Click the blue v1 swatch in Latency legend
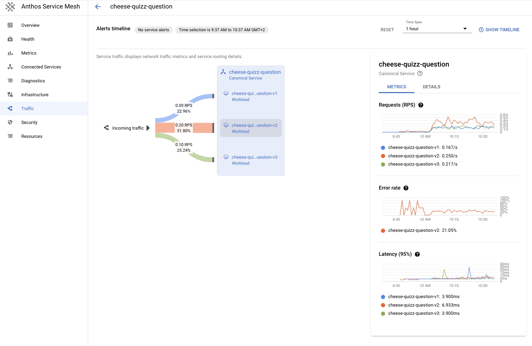This screenshot has width=532, height=346. click(383, 297)
